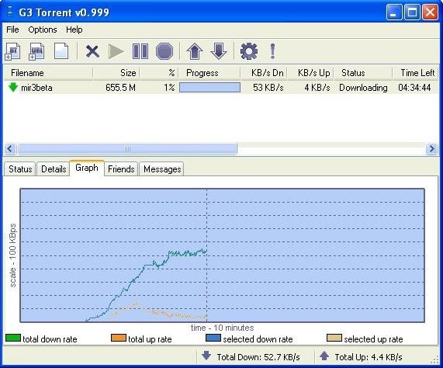The width and height of the screenshot is (443, 368).
Task: Click the Downloading status cell
Action: (363, 88)
